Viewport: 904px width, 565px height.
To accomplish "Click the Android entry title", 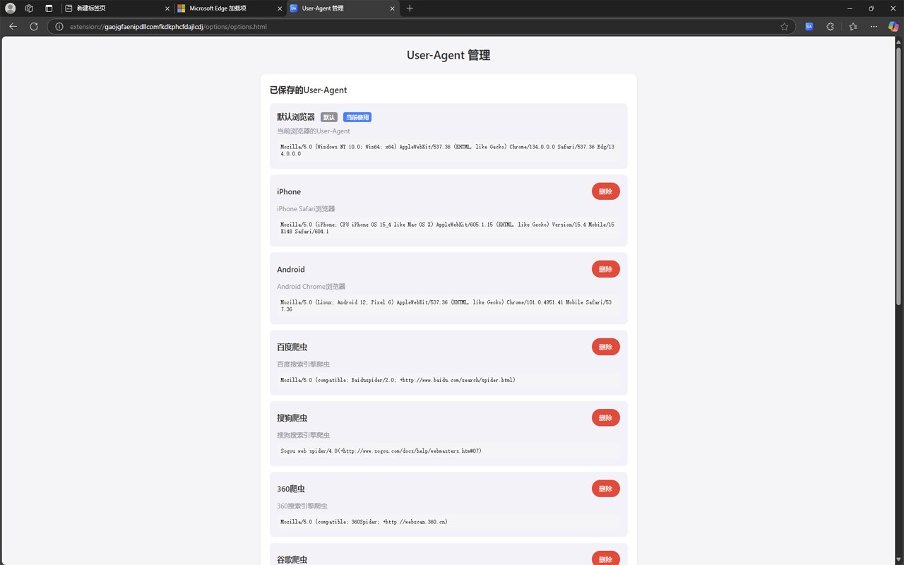I will pos(291,269).
